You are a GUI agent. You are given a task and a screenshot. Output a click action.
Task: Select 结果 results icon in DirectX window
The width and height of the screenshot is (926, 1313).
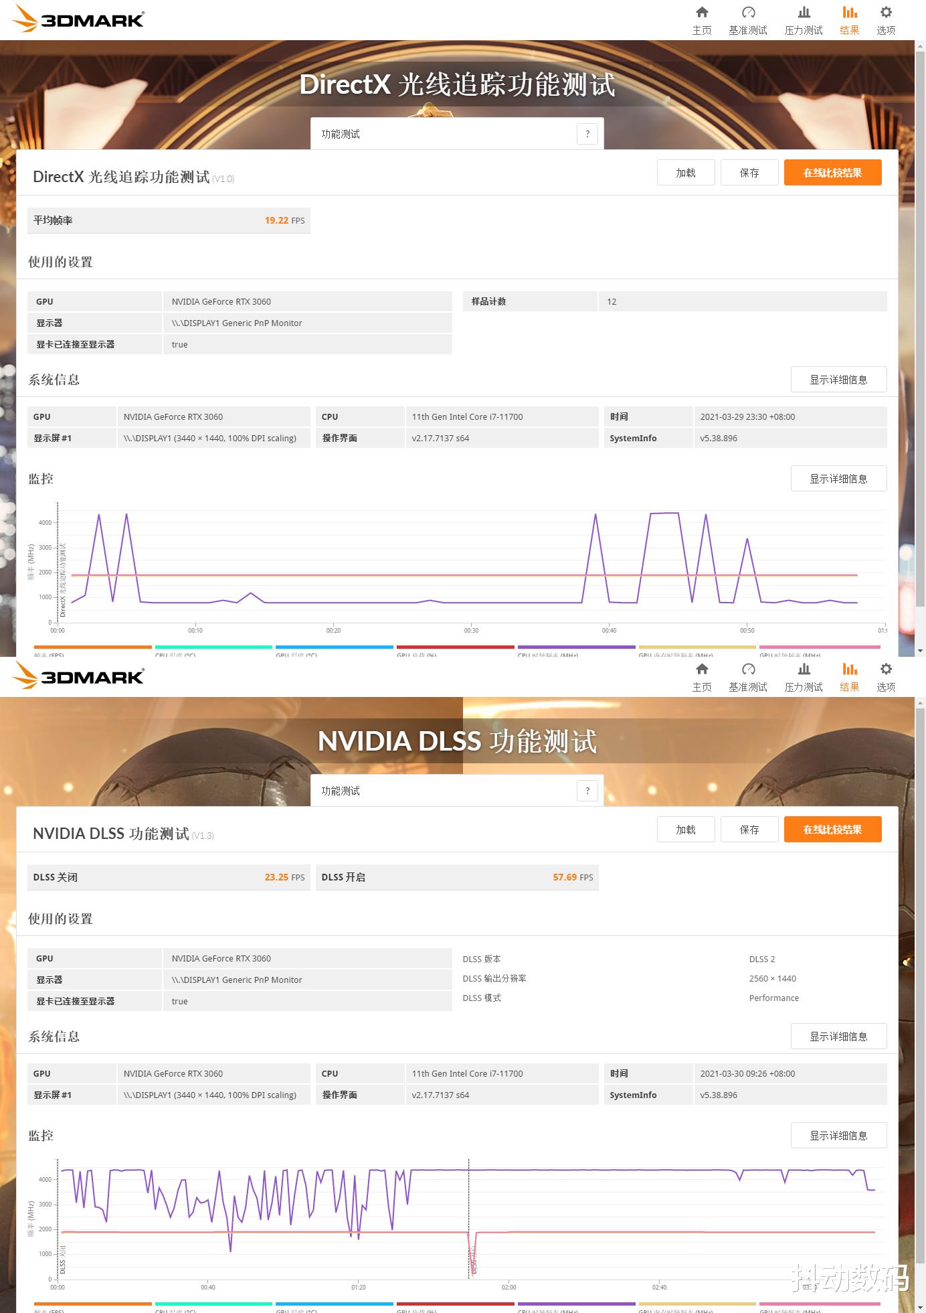[x=850, y=20]
